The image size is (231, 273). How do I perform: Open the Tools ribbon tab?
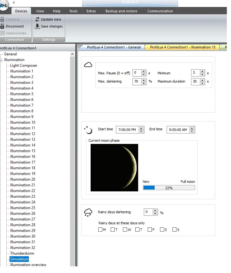(x=74, y=11)
